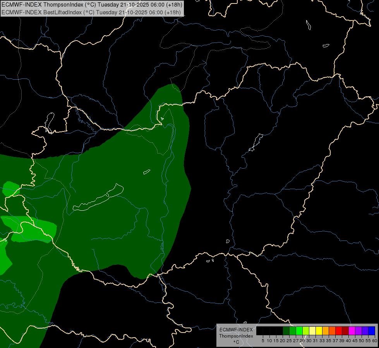The width and height of the screenshot is (379, 348).
Task: Click the legend scale value 15
Action: [276, 341]
